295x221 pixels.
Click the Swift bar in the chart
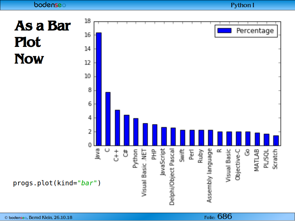(182, 138)
